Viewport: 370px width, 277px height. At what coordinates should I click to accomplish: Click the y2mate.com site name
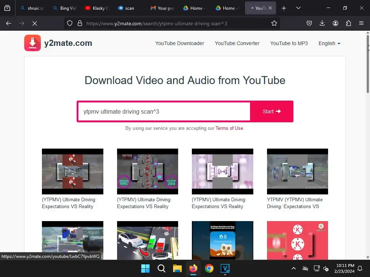click(x=68, y=43)
